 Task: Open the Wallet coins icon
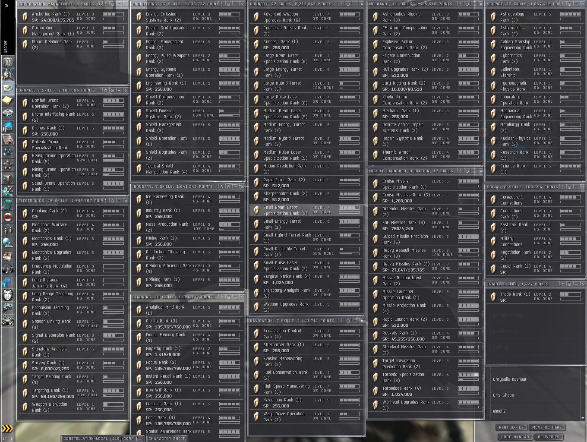[7, 191]
